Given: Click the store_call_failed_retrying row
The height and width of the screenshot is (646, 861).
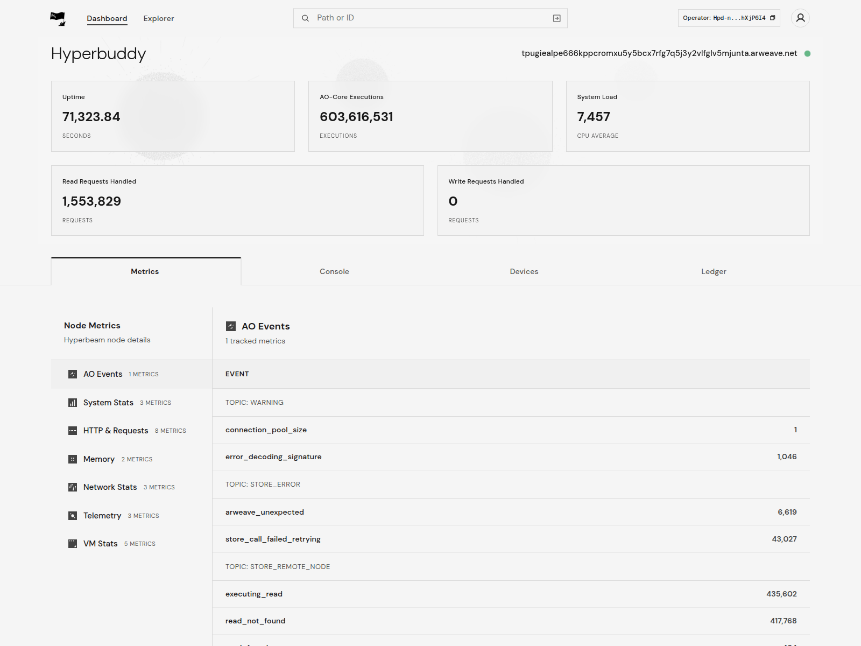Looking at the screenshot, I should [511, 539].
